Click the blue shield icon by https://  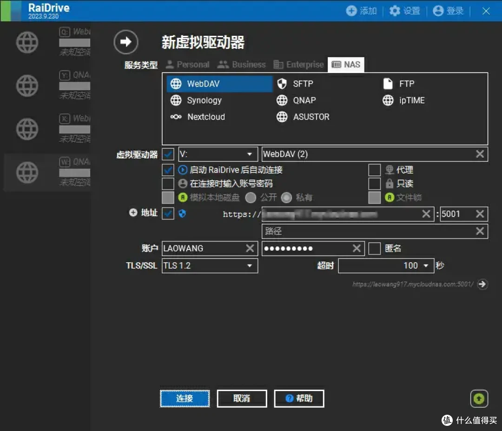182,213
